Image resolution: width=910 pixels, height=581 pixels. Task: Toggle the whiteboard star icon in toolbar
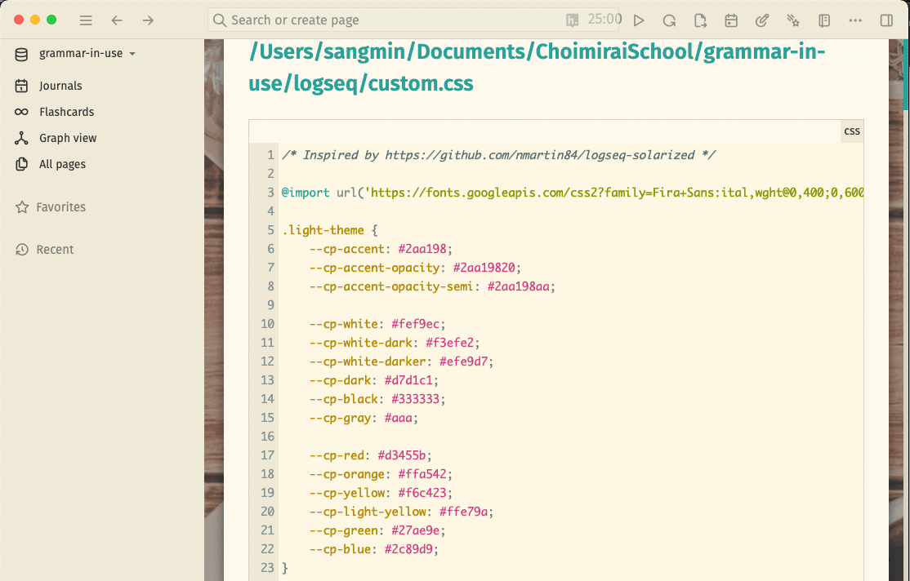point(792,20)
